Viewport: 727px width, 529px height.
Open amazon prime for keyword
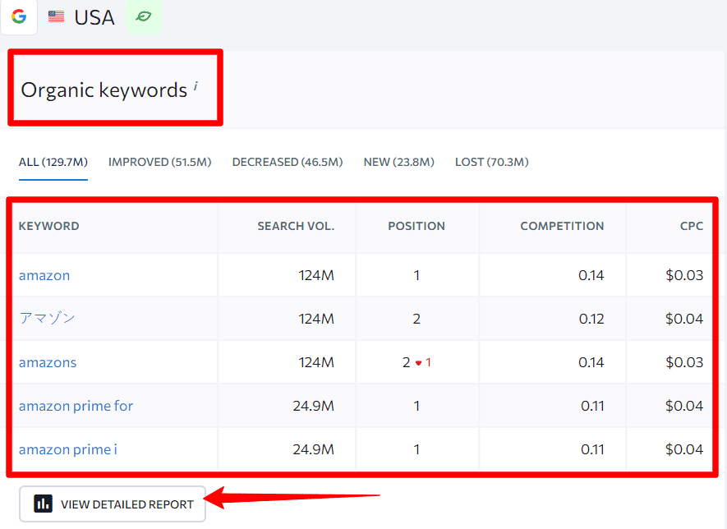click(76, 406)
